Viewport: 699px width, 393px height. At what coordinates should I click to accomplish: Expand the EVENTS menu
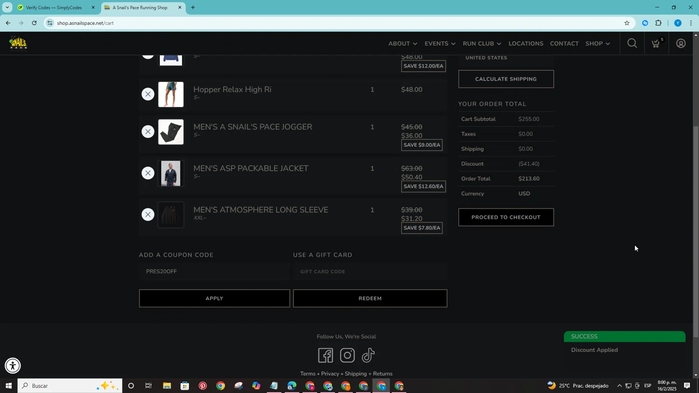(x=440, y=43)
